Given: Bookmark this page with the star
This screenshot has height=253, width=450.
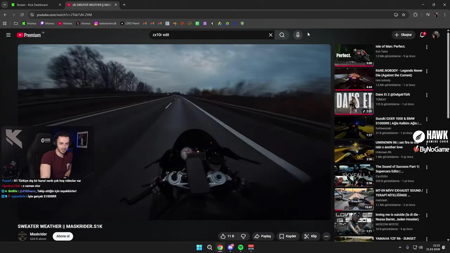Looking at the screenshot, I should click(404, 15).
